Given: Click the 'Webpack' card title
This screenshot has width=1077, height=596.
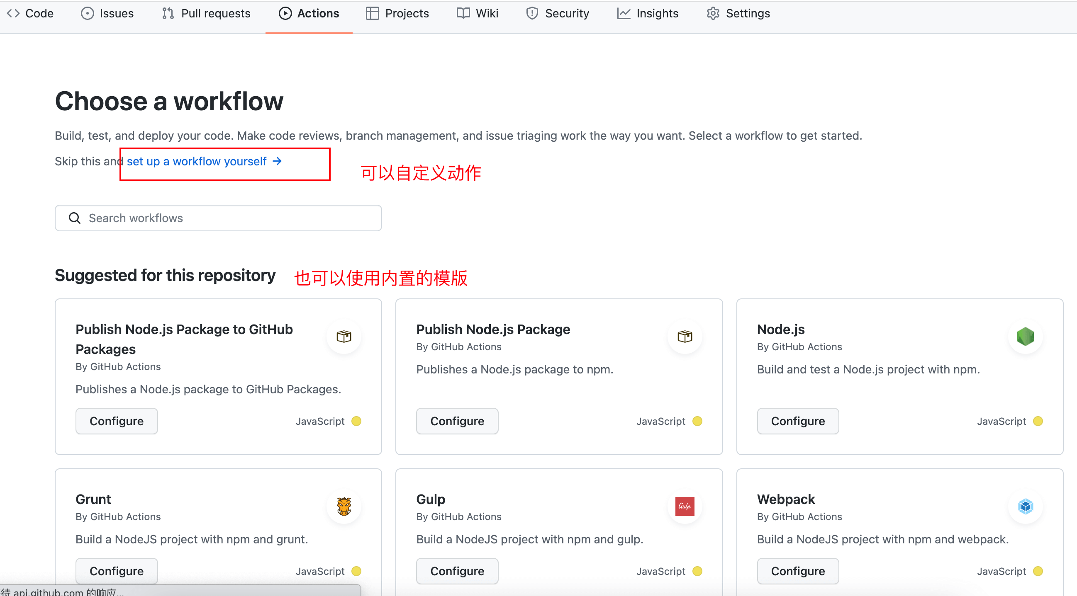Looking at the screenshot, I should [x=786, y=499].
